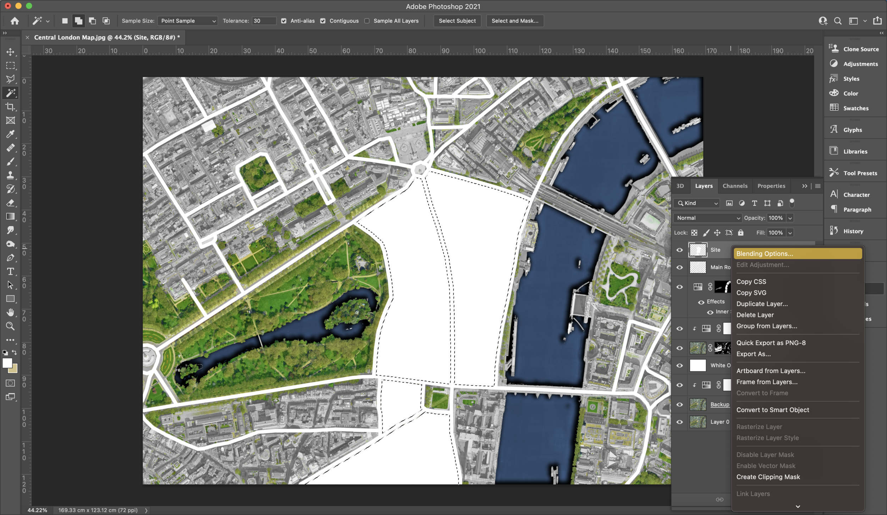Select the Move tool
Image resolution: width=887 pixels, height=515 pixels.
pos(10,52)
